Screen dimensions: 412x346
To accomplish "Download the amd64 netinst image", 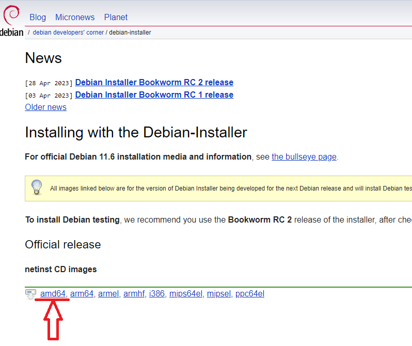I will [53, 294].
